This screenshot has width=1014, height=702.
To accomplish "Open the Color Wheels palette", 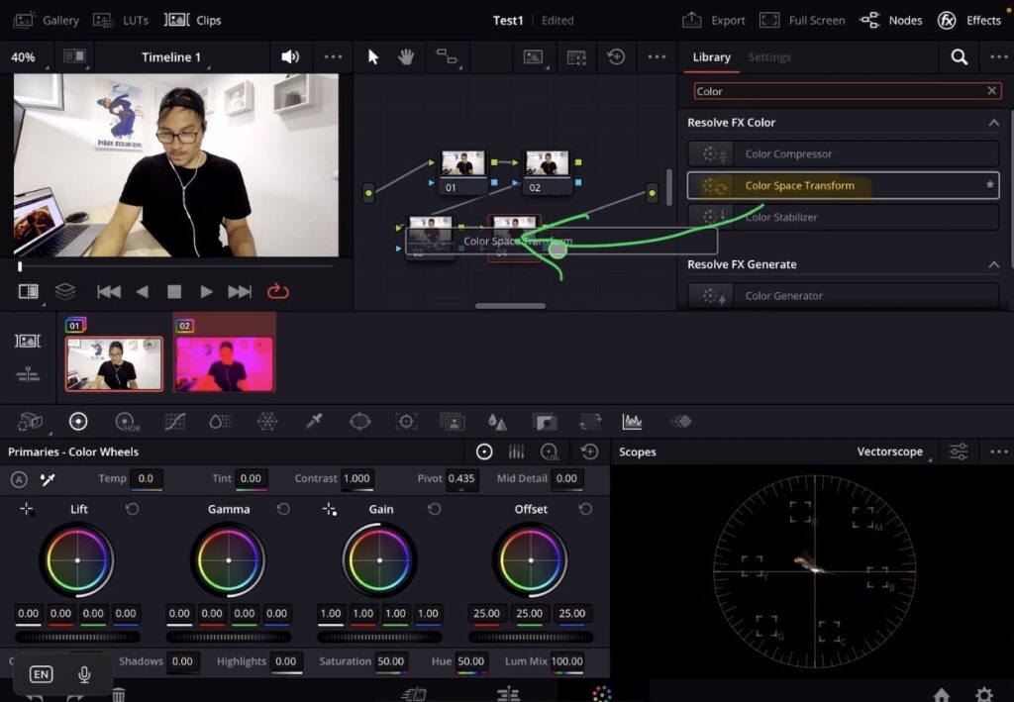I will point(78,421).
